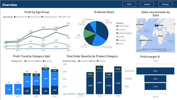Open the Market page button
Image resolution: width=177 pixels, height=100 pixels.
[x=147, y=4]
